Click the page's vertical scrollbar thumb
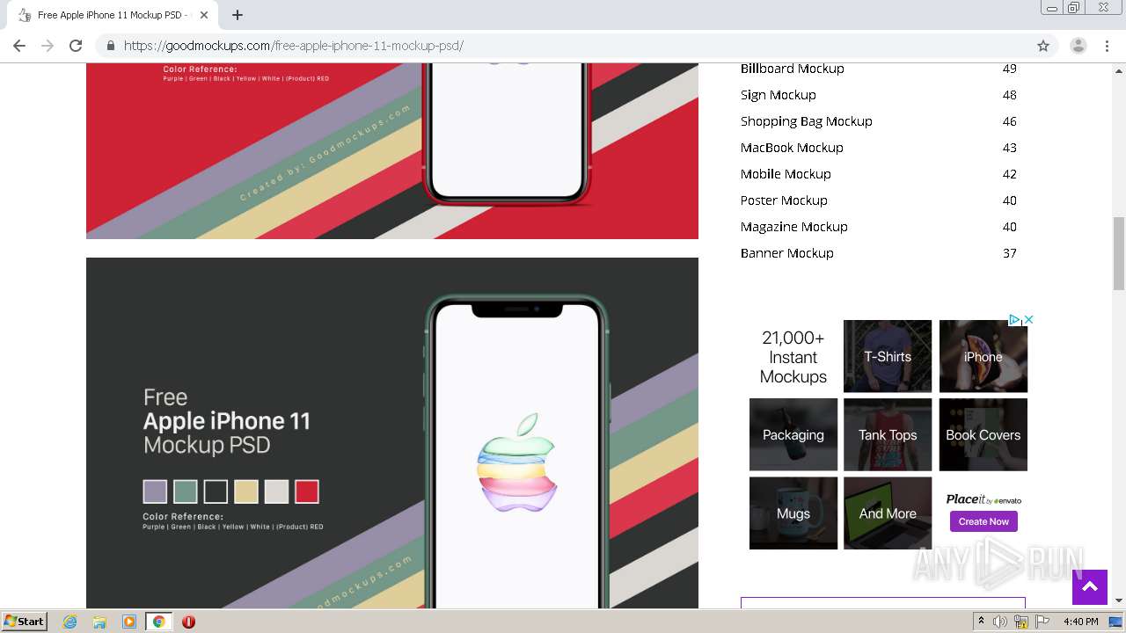 pyautogui.click(x=1119, y=253)
